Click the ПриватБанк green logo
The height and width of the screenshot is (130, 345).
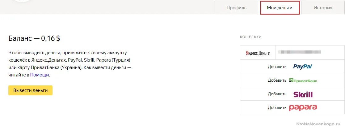click(x=303, y=80)
